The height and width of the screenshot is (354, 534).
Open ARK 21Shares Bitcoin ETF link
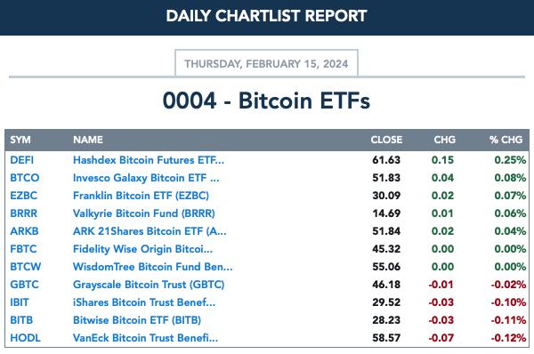pos(150,231)
